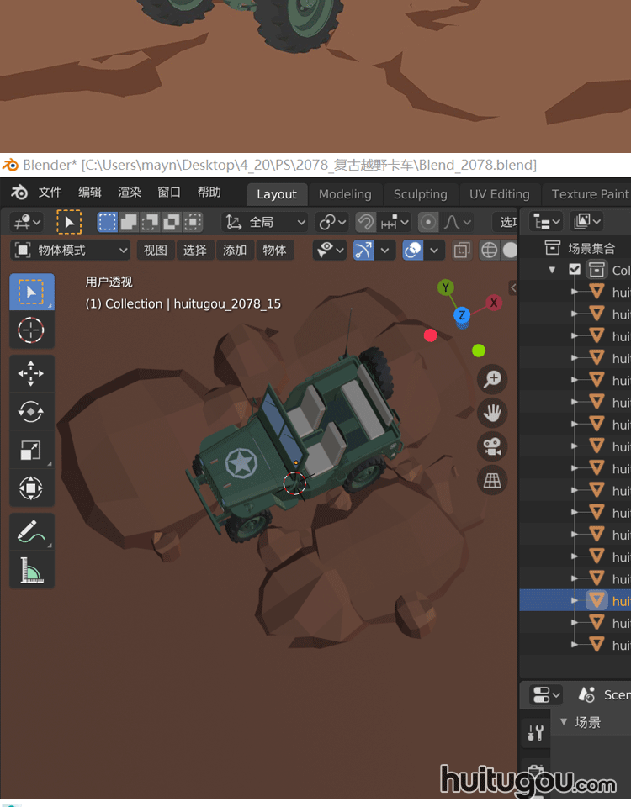The image size is (631, 807).
Task: Select the 3D Cursor tool
Action: [x=31, y=330]
